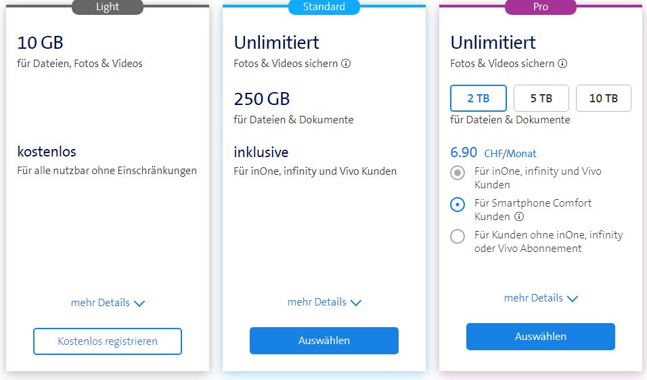Viewport: 647px width, 380px height.
Task: Expand mehr Details in the Standard plan
Action: [x=324, y=302]
